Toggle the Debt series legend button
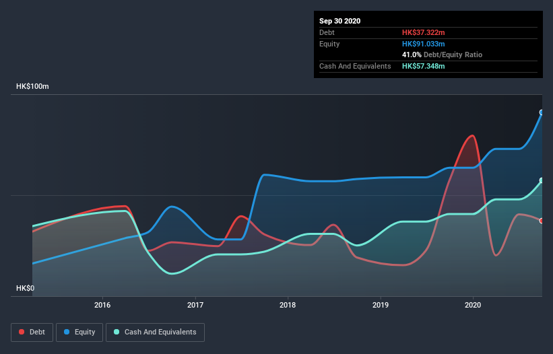 click(x=32, y=332)
